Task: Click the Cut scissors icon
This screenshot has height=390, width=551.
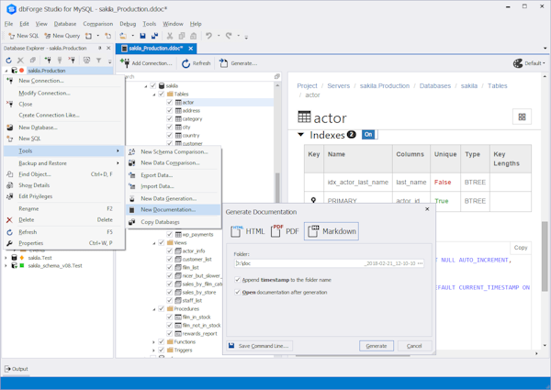Action: (170, 36)
